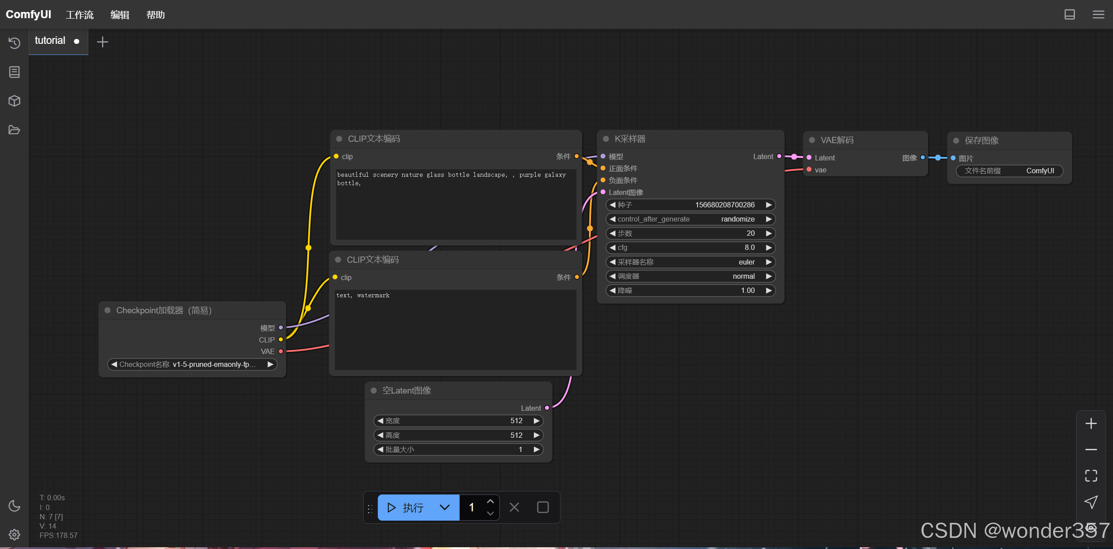
Task: Expand the 执行 button dropdown chevron
Action: pos(444,507)
